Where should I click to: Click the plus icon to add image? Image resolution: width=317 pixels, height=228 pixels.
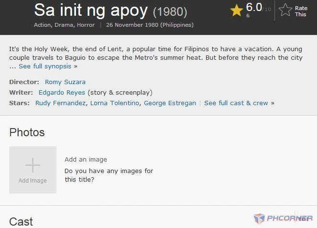33,165
